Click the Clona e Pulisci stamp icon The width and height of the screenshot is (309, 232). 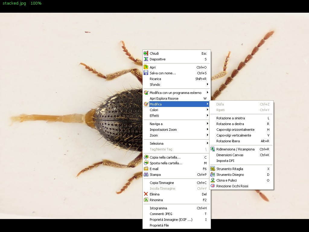[213, 180]
